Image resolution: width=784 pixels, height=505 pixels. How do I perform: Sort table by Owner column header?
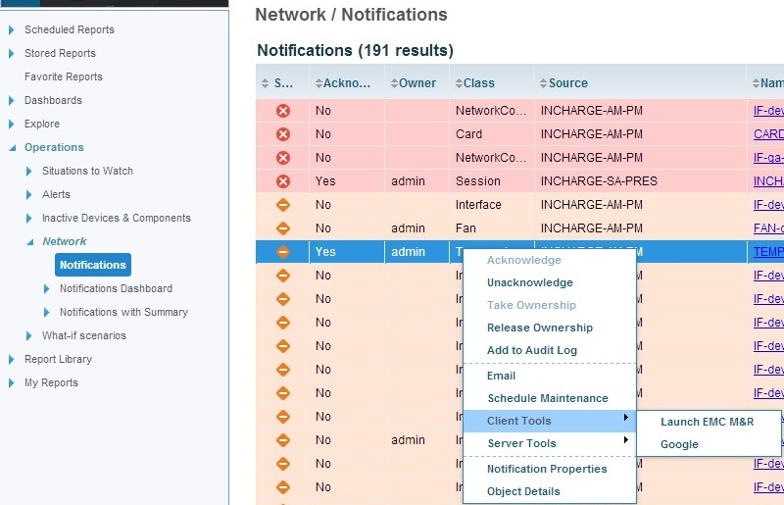pyautogui.click(x=394, y=83)
